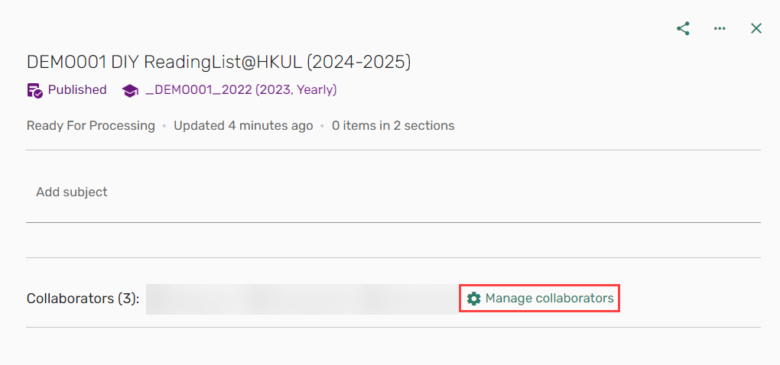Open the Manage collaborators link text

[x=549, y=299]
